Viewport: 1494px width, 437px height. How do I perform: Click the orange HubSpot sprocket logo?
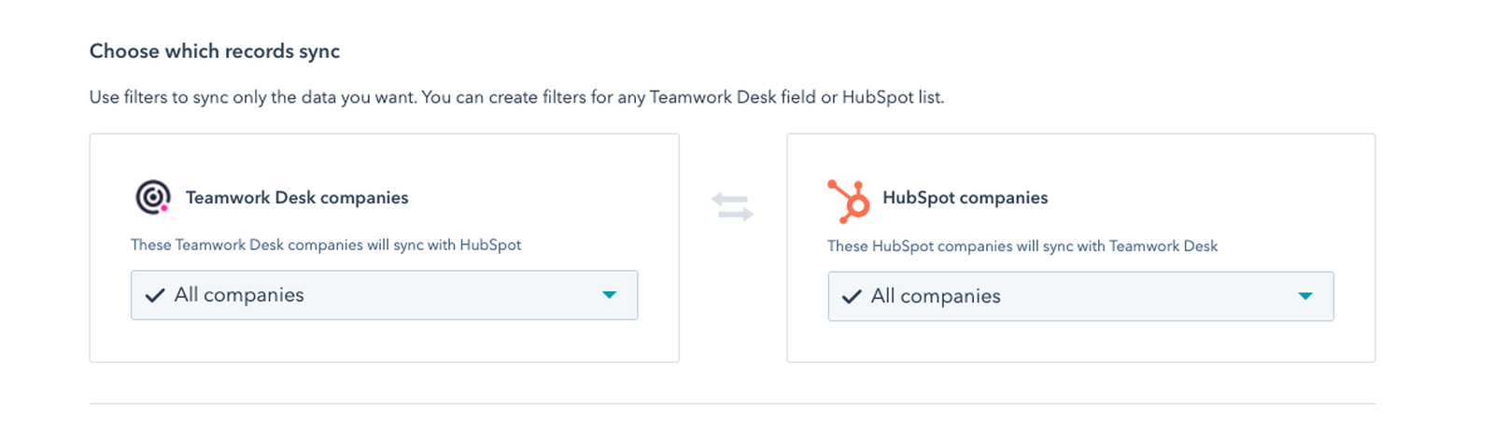[x=848, y=201]
